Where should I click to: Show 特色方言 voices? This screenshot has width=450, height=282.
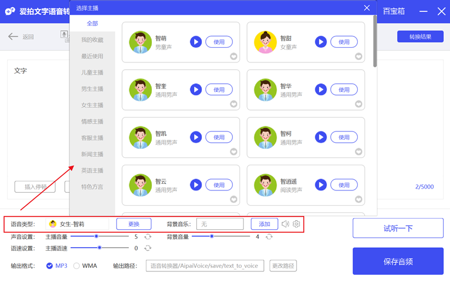coord(92,187)
